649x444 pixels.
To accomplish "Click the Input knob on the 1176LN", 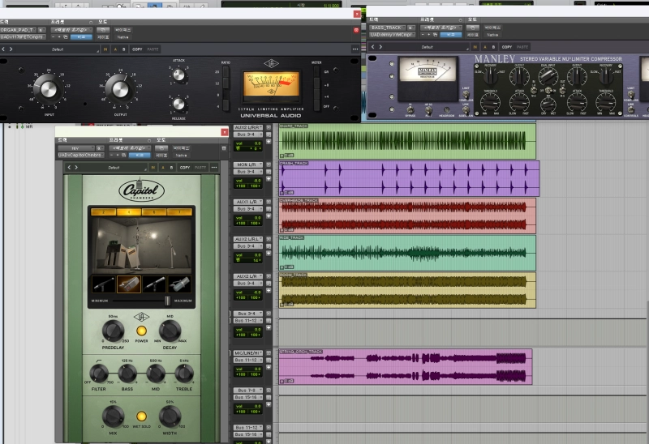I will 47,88.
